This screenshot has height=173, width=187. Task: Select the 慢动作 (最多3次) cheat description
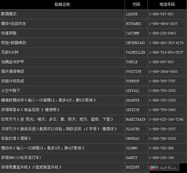tap(42, 148)
